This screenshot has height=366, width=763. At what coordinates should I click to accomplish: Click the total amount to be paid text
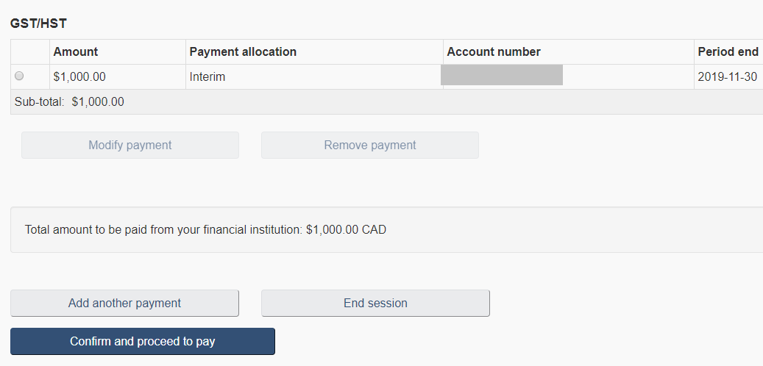[163, 229]
